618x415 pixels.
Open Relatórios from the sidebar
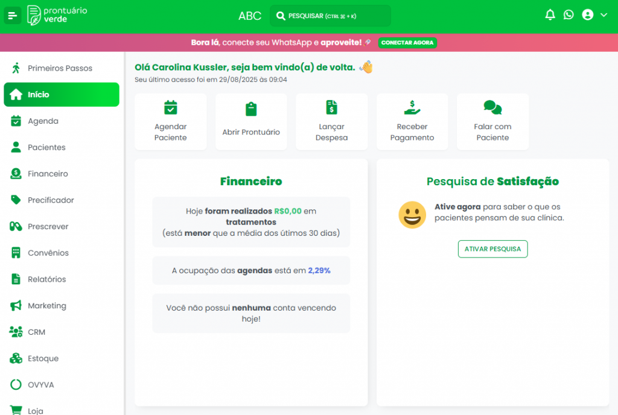point(46,279)
